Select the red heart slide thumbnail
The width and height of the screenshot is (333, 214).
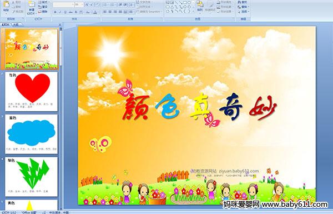(x=31, y=92)
